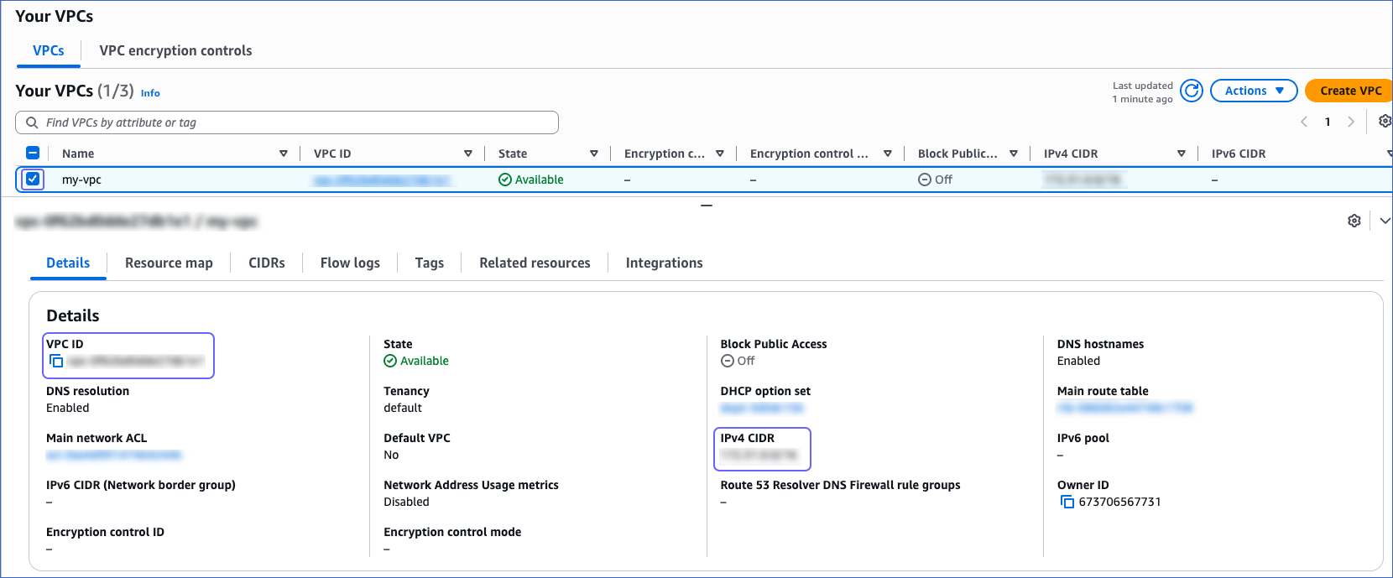Copy the Owner ID 673706567731
This screenshot has width=1393, height=578.
tap(1067, 502)
